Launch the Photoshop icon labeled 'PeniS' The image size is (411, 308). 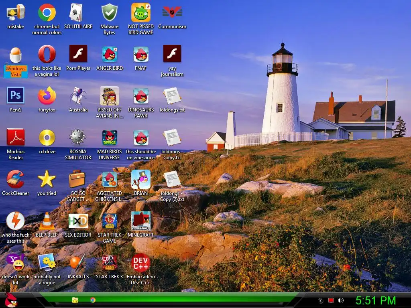(x=16, y=95)
